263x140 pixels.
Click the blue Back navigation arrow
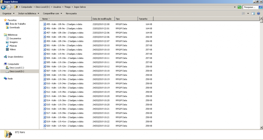(3, 7)
